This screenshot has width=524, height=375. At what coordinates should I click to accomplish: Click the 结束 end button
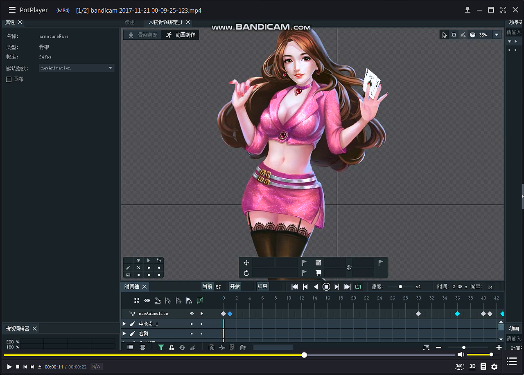(262, 286)
